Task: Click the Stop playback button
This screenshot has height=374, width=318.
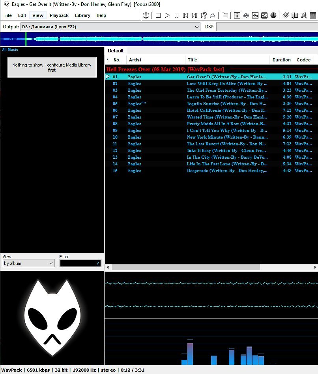Action: [158, 15]
